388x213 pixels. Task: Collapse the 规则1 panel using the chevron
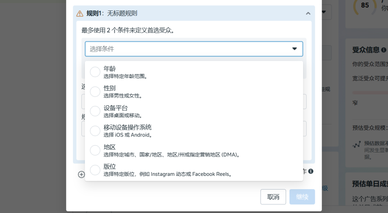pos(308,14)
